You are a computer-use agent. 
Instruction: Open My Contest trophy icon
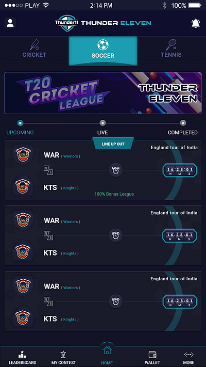[x=63, y=355]
